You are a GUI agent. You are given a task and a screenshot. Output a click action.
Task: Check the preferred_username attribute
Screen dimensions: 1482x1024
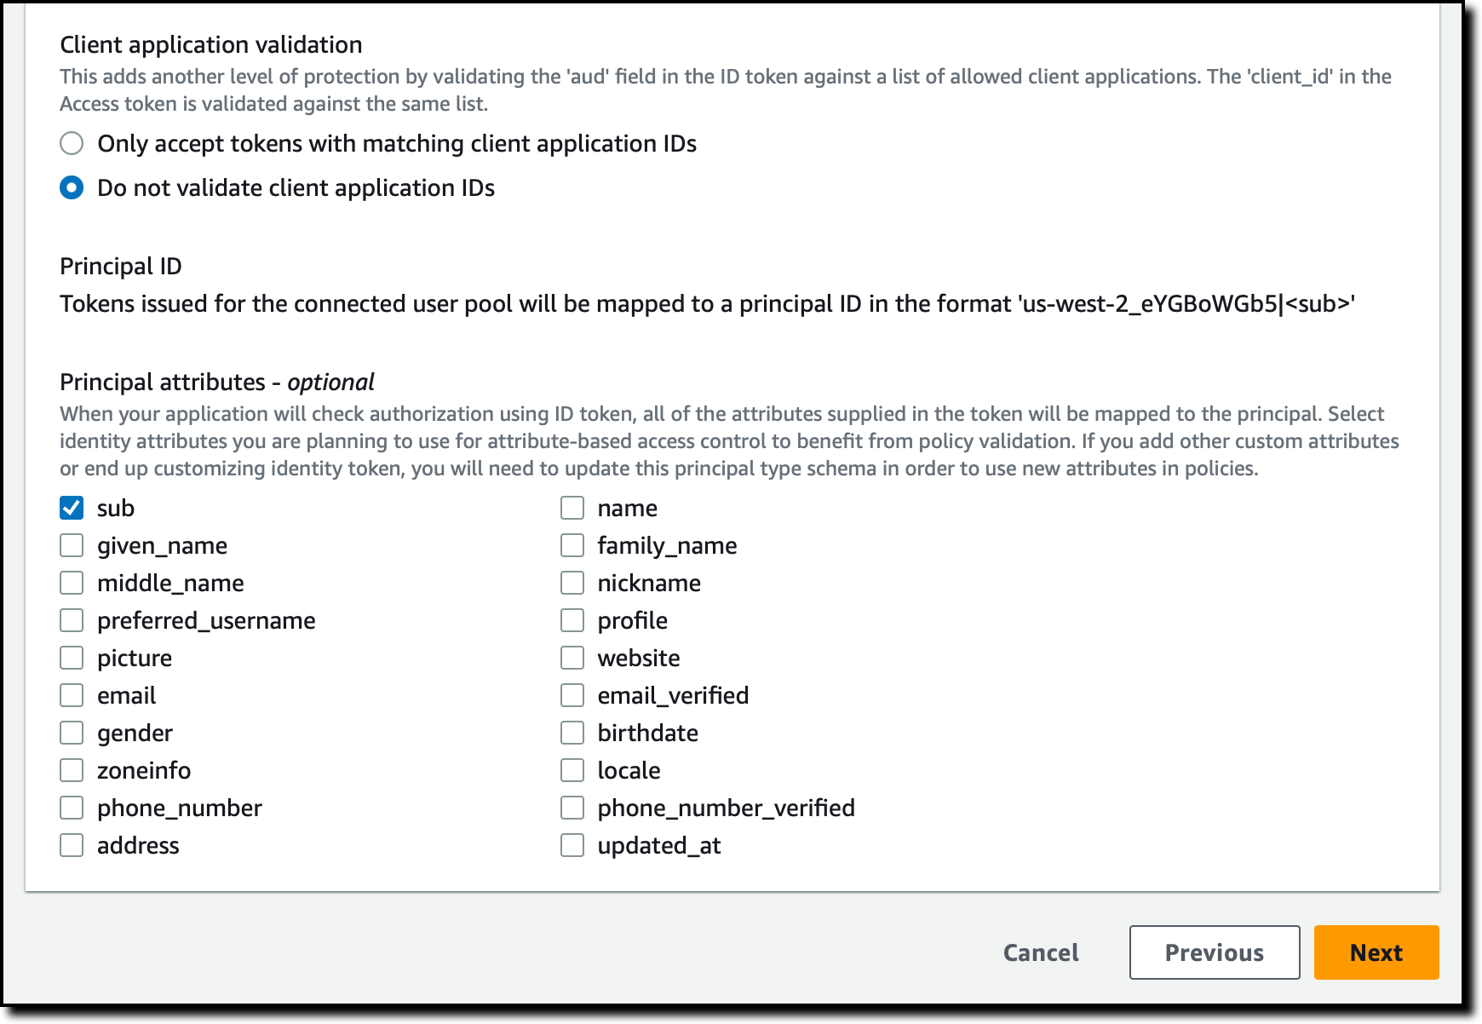72,620
